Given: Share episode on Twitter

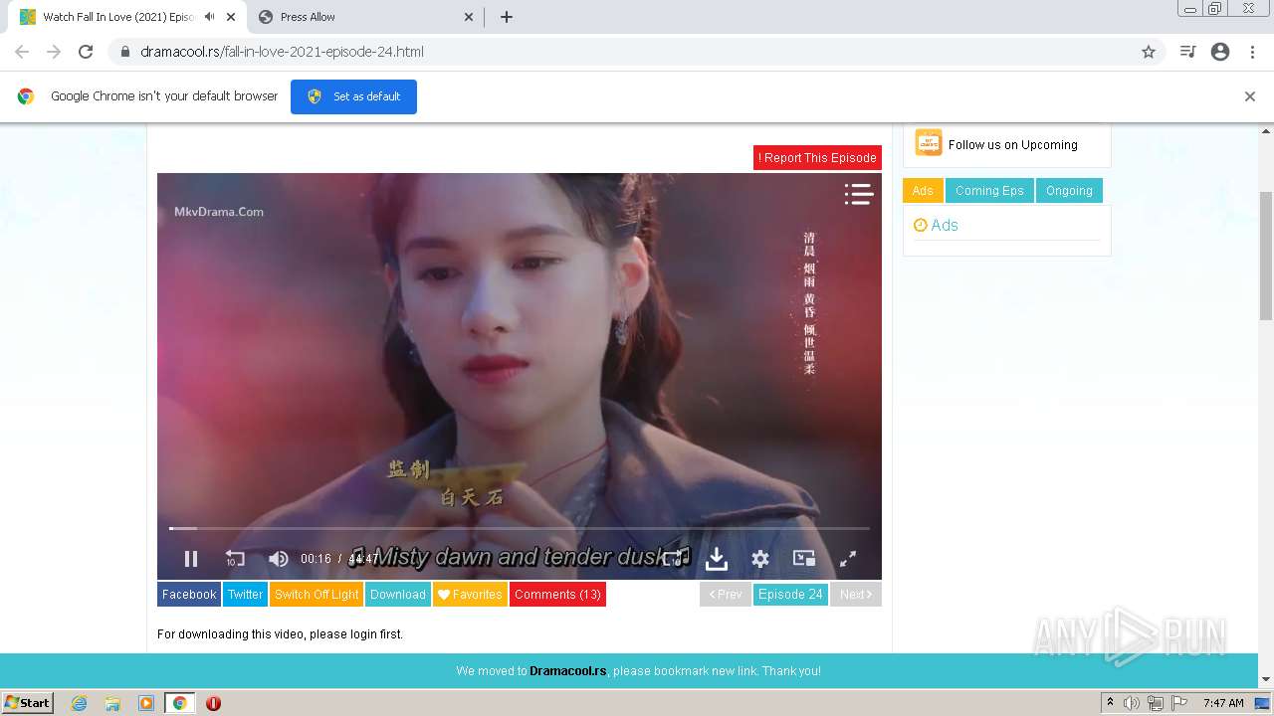Looking at the screenshot, I should pos(245,595).
